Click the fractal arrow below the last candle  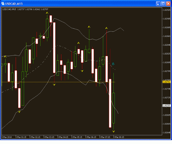click(x=113, y=131)
